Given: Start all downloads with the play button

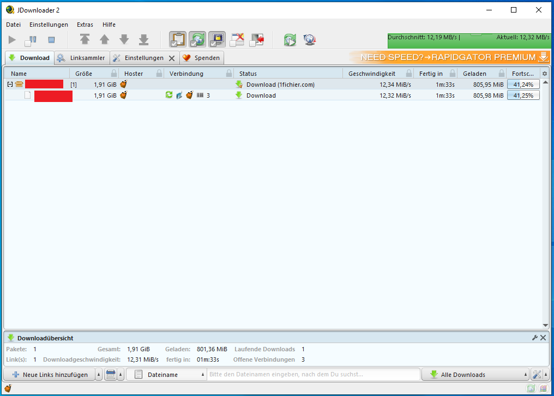Looking at the screenshot, I should tap(12, 40).
